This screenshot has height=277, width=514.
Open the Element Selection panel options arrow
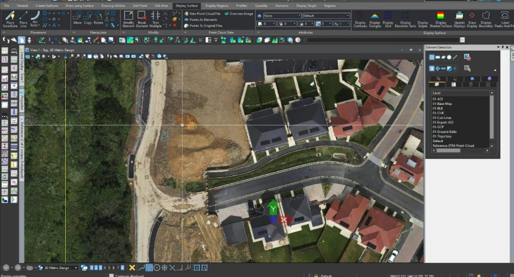[x=498, y=47]
